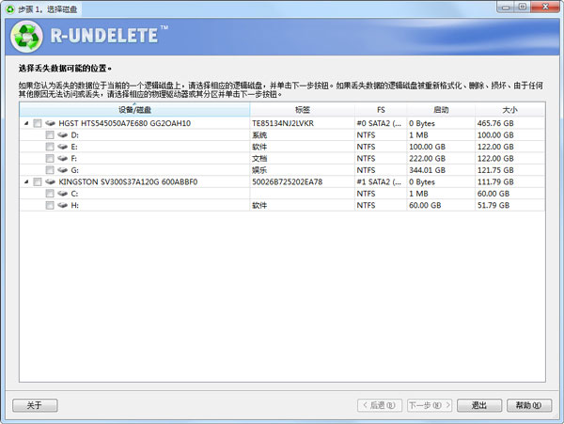564x424 pixels.
Task: Click the R-UNDELETE recycle logo icon
Action: coord(26,37)
